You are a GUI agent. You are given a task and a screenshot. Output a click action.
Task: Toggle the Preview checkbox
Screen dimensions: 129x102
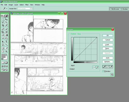pyautogui.click(x=103, y=71)
